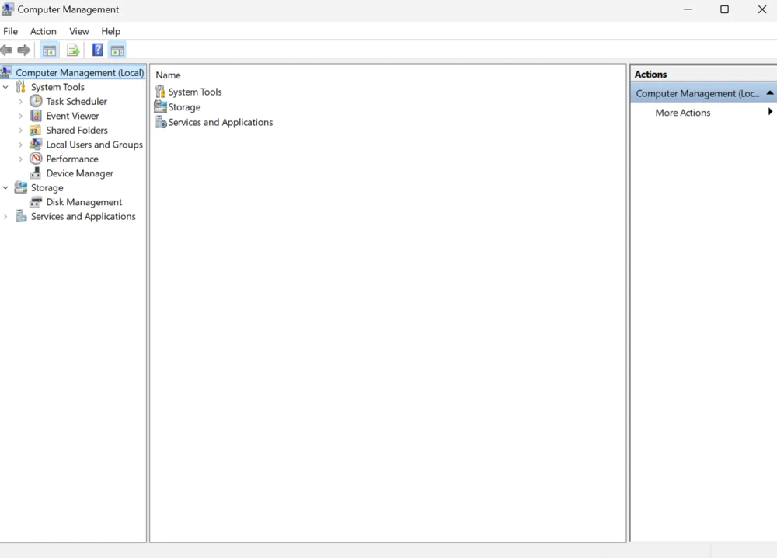This screenshot has width=777, height=558.
Task: Click the Forward arrow toolbar icon
Action: [23, 50]
